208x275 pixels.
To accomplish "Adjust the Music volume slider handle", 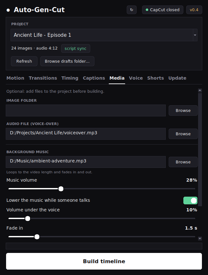I will (61, 189).
